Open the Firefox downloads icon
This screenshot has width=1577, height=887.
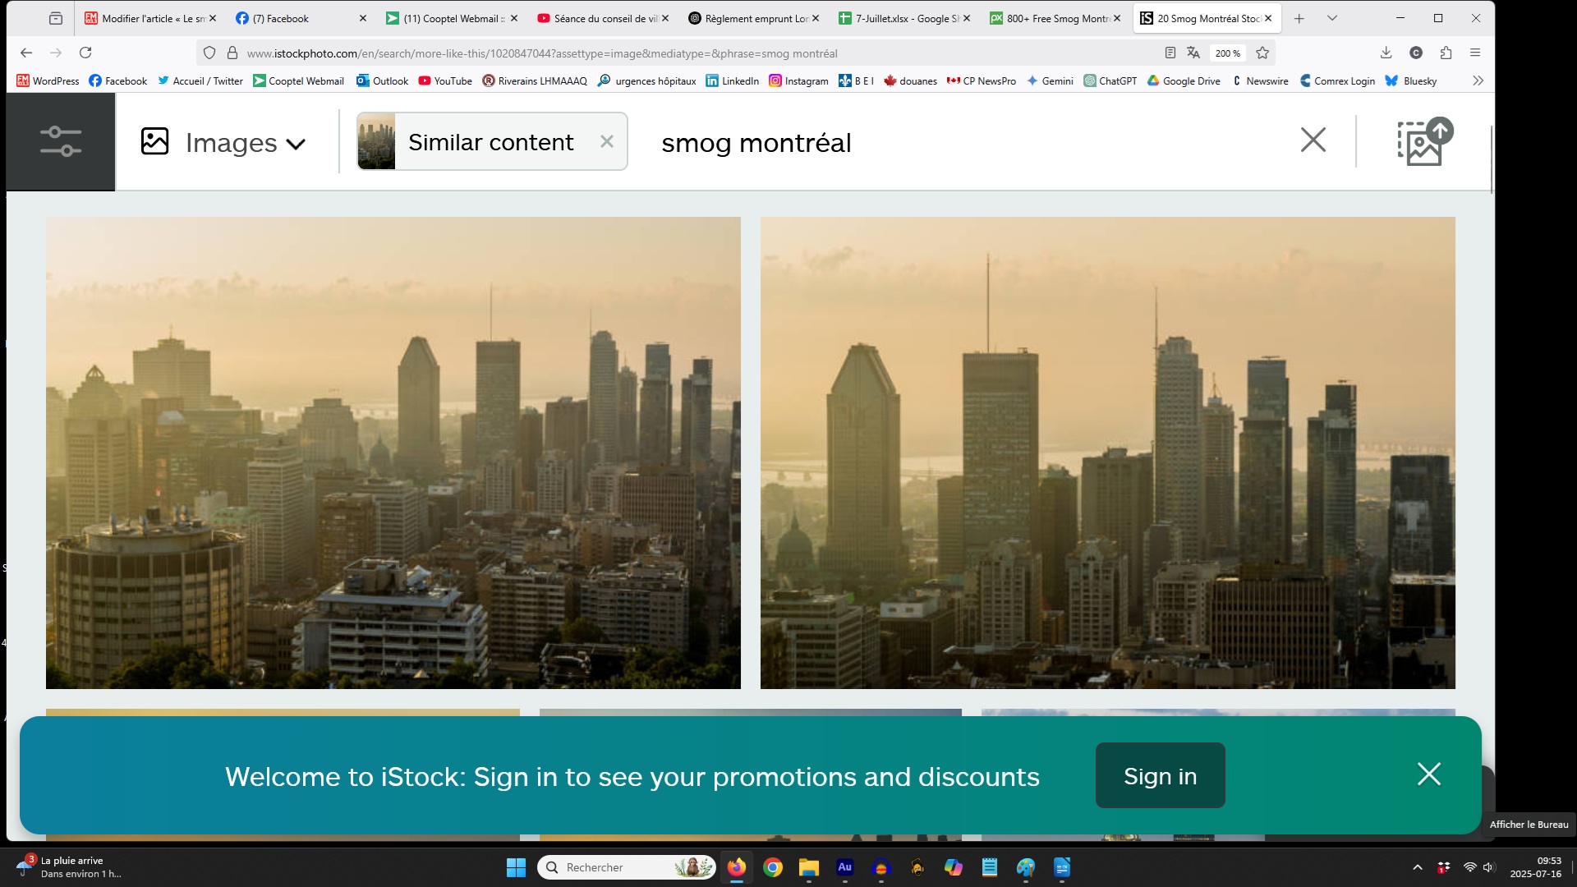1386,53
